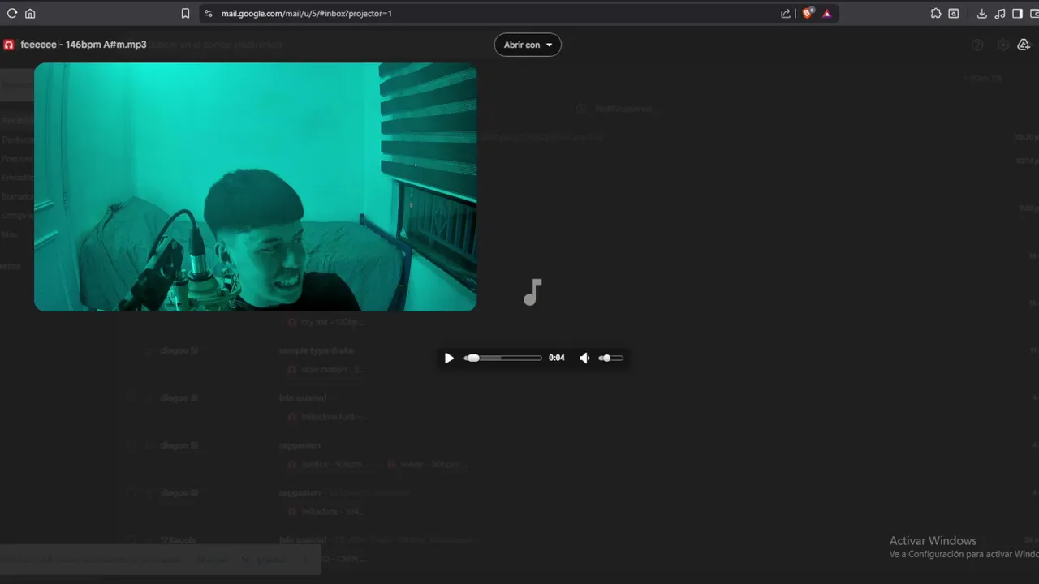Mute the audio with the speaker icon
The width and height of the screenshot is (1039, 584).
pos(584,358)
